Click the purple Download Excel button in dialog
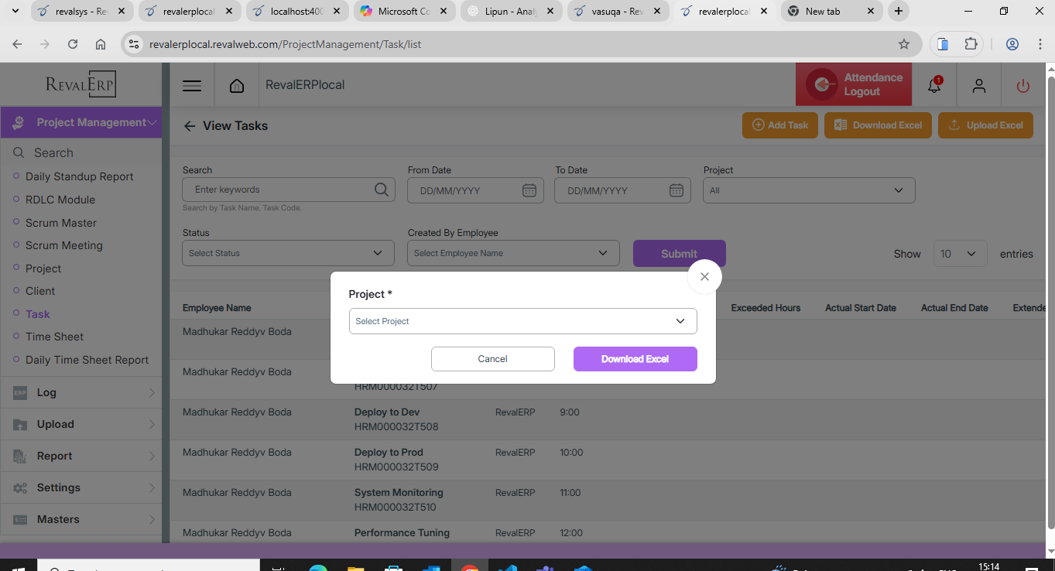 click(x=635, y=359)
